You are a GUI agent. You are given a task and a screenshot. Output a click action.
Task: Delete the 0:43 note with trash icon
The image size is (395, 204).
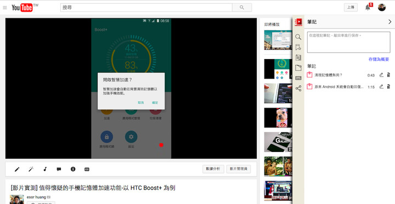[x=388, y=74]
